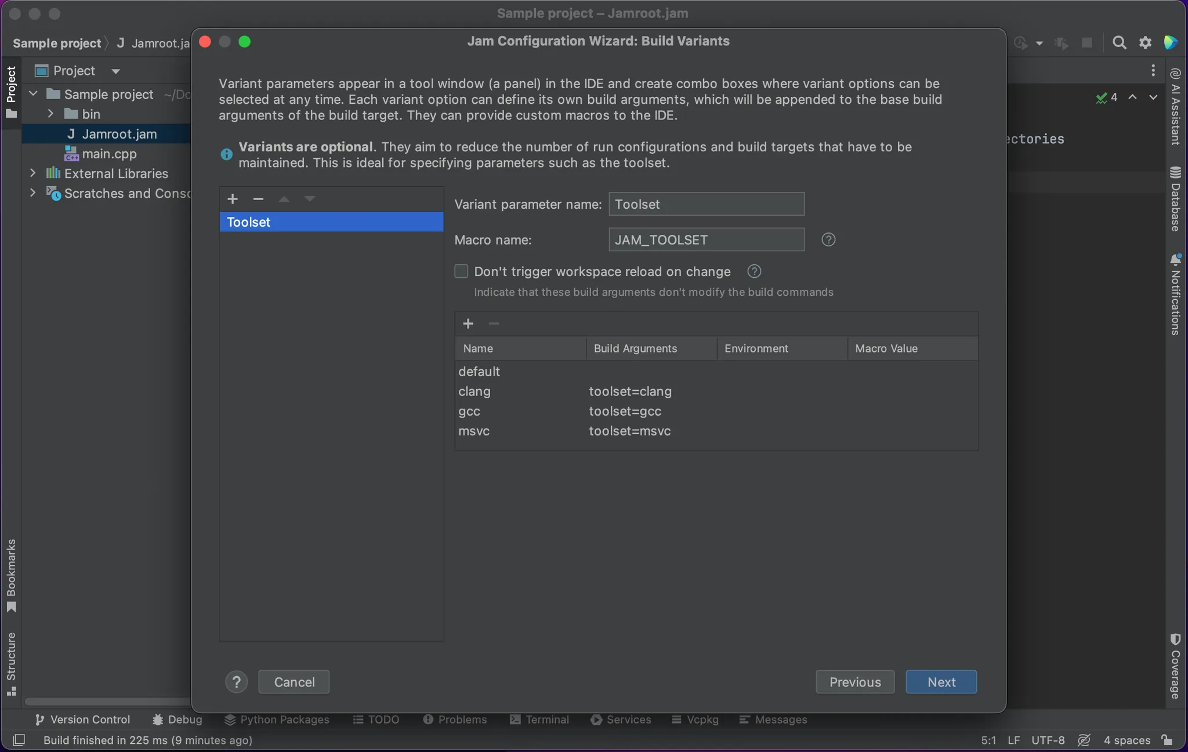Move variant parameter down arrow
This screenshot has width=1188, height=752.
(310, 199)
